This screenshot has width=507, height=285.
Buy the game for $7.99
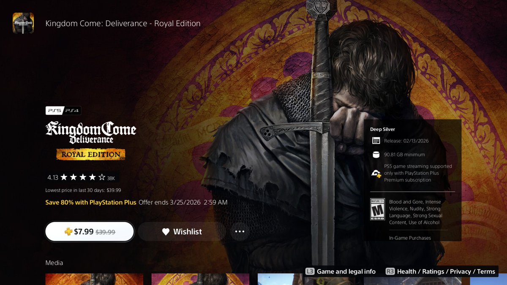click(x=90, y=231)
